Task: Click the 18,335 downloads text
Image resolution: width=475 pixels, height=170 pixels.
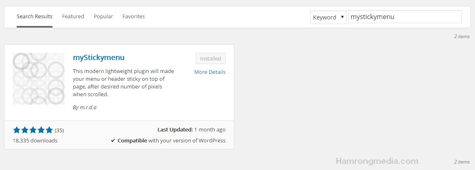Action: coord(35,141)
